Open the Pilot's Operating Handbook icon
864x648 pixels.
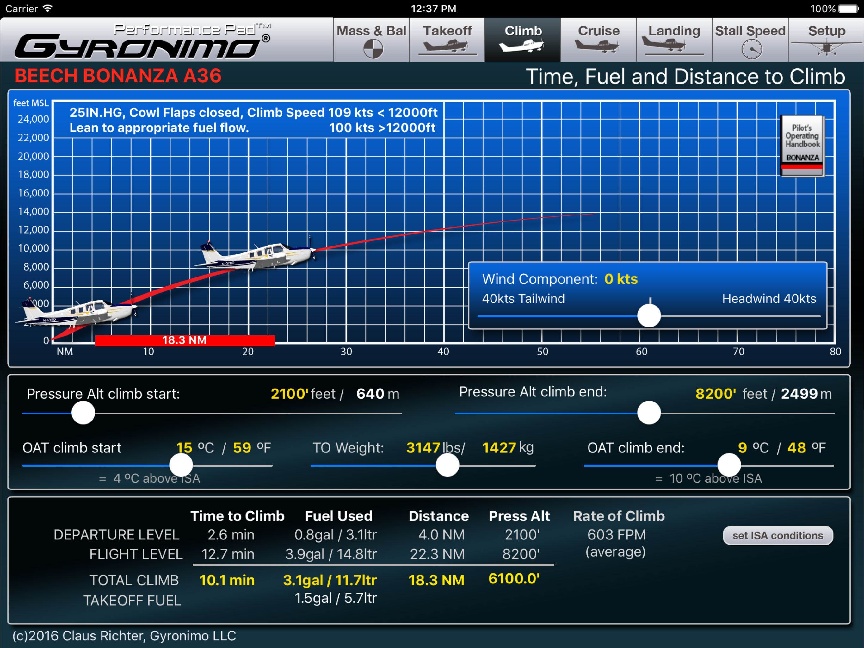coord(802,146)
